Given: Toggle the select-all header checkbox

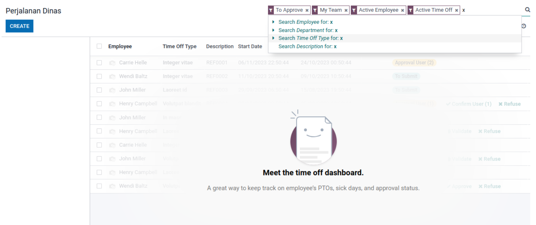Looking at the screenshot, I should (x=99, y=46).
